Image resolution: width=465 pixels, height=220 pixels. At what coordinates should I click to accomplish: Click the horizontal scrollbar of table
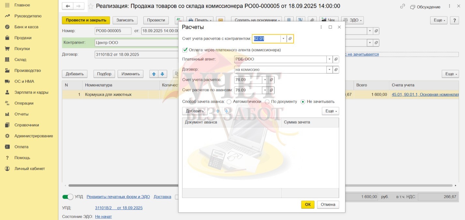(x=124, y=185)
